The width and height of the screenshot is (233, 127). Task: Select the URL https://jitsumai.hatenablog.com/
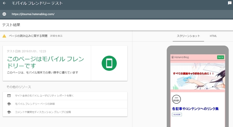point(33,14)
